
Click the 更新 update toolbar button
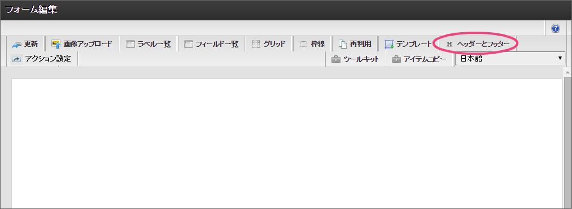(25, 44)
